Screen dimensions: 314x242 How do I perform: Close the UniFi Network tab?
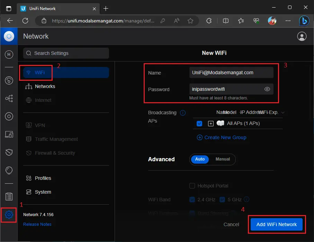click(x=94, y=9)
